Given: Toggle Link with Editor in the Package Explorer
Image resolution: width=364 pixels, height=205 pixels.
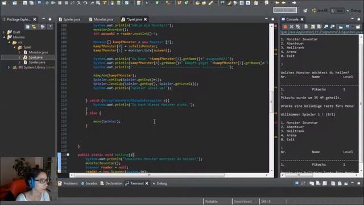Looking at the screenshot, I should click(34, 27).
